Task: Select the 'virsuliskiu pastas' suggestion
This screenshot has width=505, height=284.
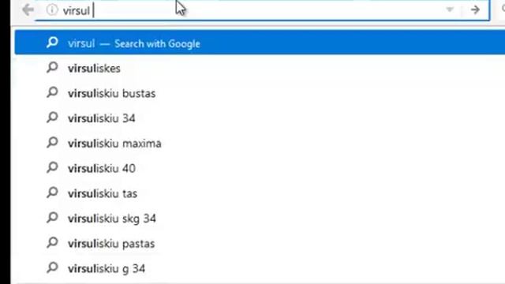Action: 260,244
